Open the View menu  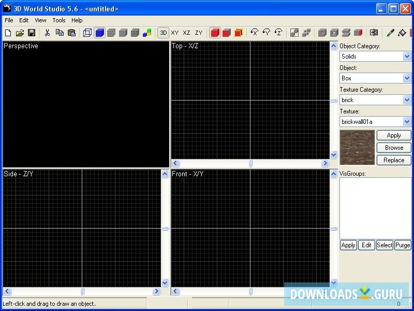pyautogui.click(x=40, y=20)
